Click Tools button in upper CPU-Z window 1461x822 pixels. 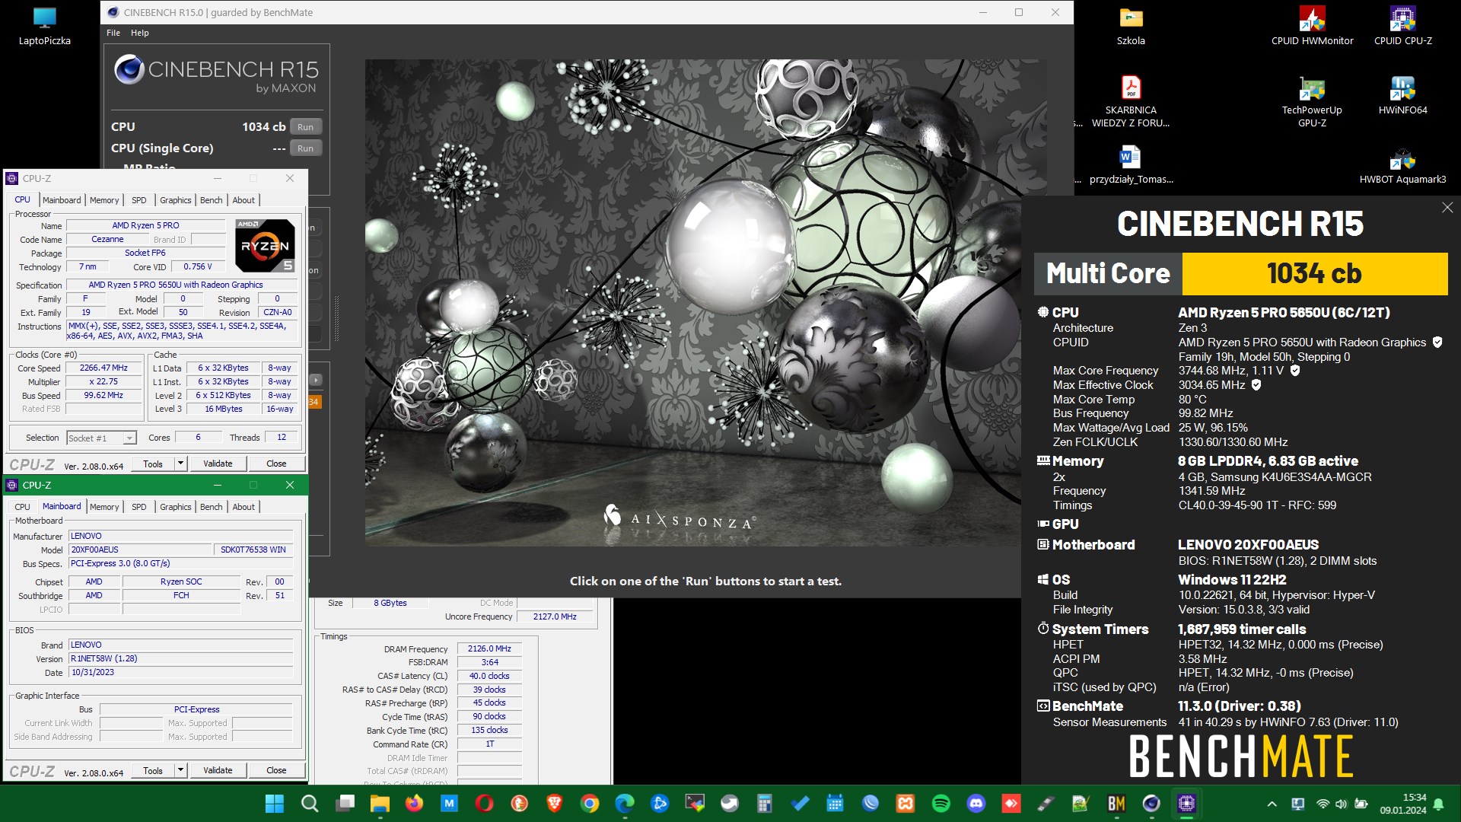pyautogui.click(x=153, y=464)
